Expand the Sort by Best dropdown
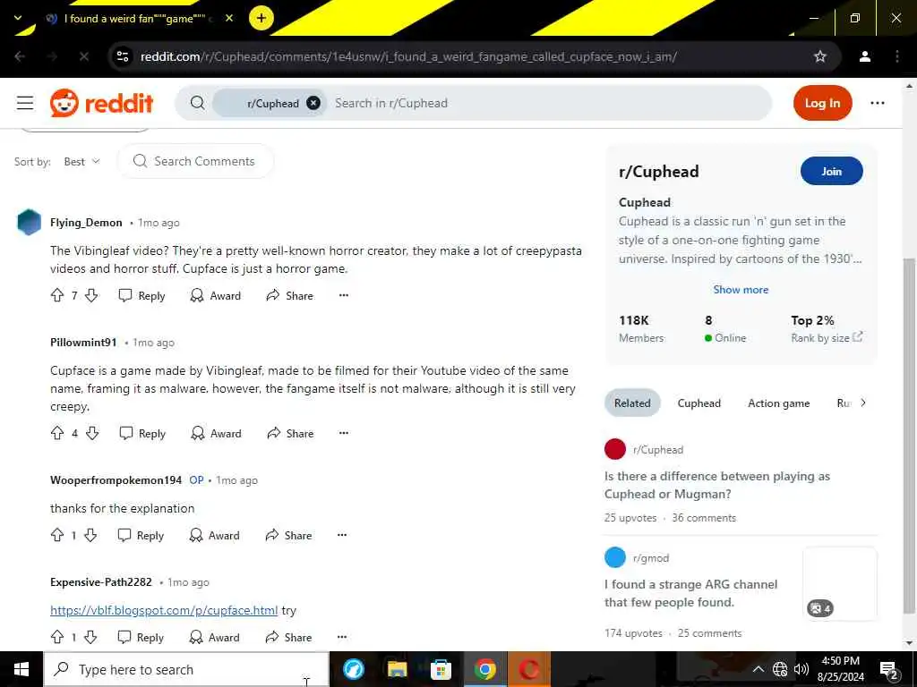 (x=81, y=162)
